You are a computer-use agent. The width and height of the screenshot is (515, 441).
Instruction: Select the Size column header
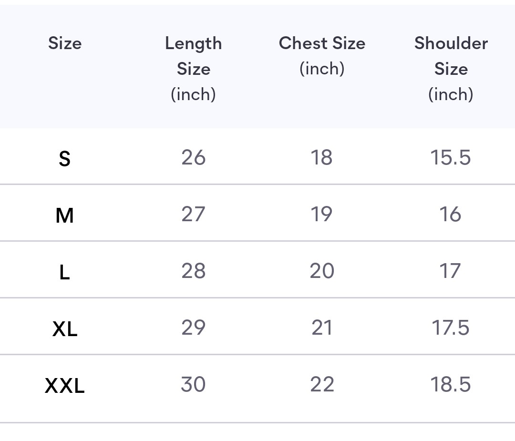(65, 43)
